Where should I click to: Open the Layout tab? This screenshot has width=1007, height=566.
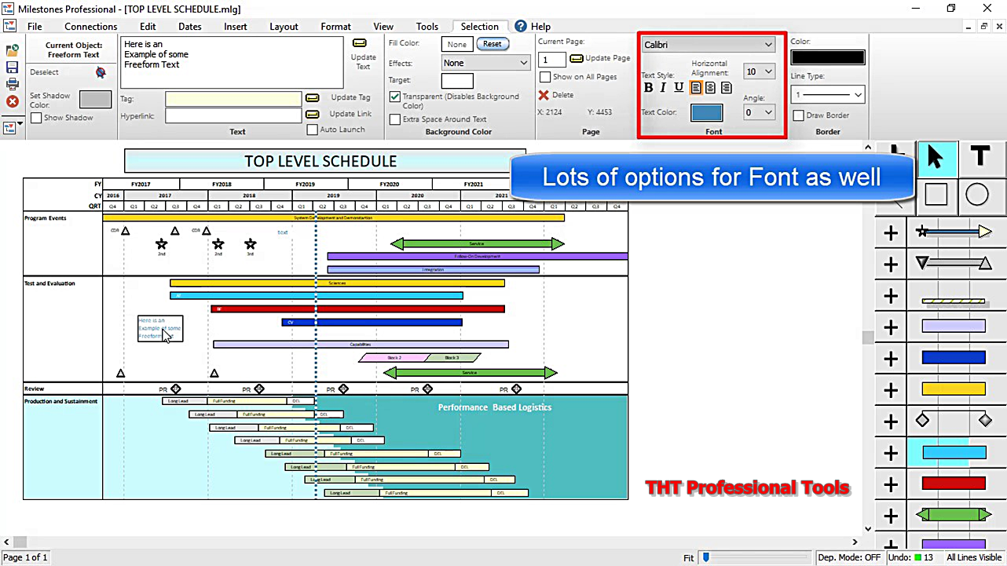284,26
